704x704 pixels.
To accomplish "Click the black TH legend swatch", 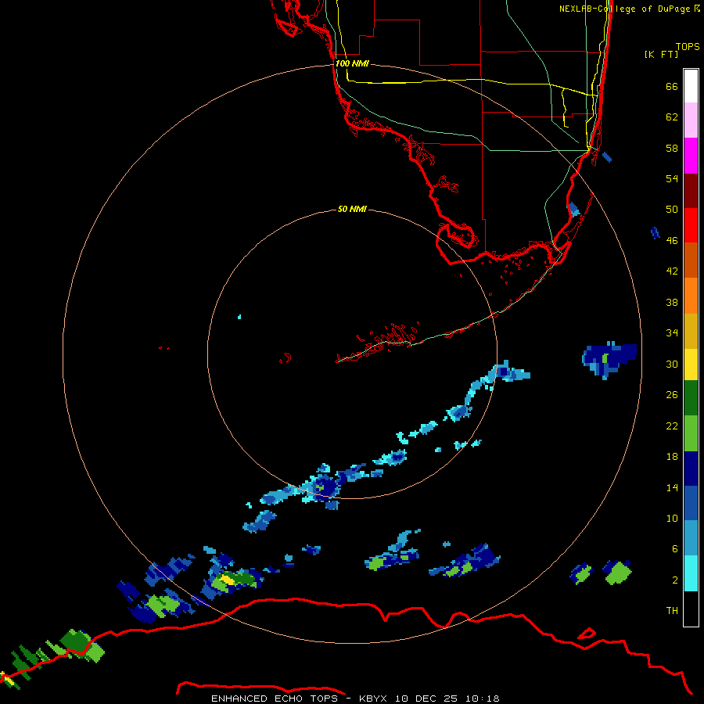I will point(691,609).
